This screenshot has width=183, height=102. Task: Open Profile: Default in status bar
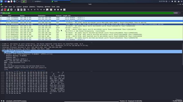pos(178,101)
